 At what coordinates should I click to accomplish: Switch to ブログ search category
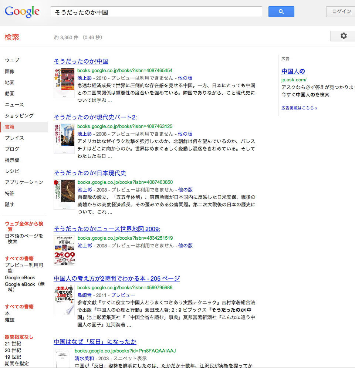coord(12,149)
